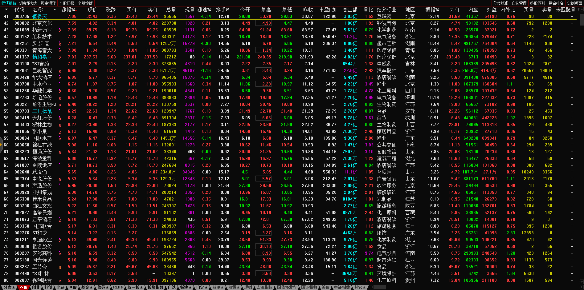Expand the 分类 category menu in bottom bar
Screen dimensions: 584x290
9,287
